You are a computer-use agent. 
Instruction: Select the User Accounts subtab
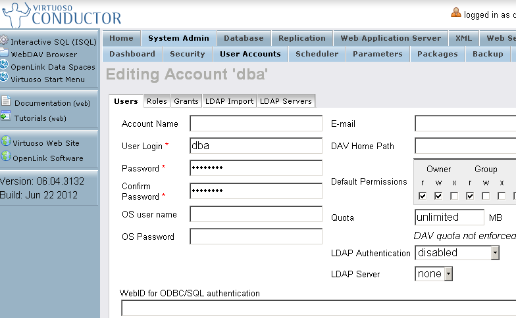250,54
